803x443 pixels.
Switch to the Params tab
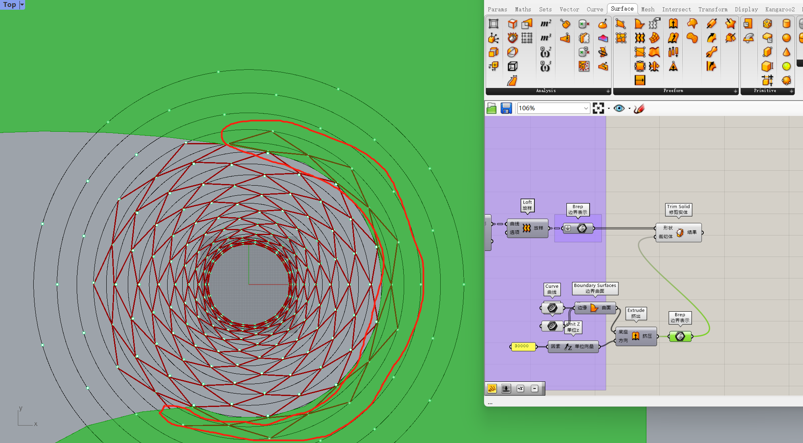497,9
